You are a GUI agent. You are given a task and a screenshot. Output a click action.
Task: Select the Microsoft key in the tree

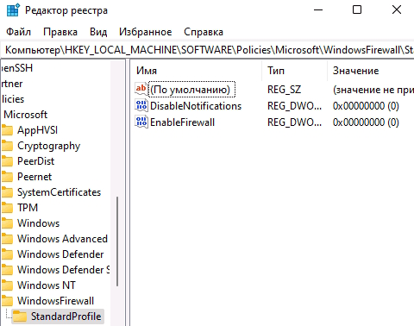click(25, 115)
